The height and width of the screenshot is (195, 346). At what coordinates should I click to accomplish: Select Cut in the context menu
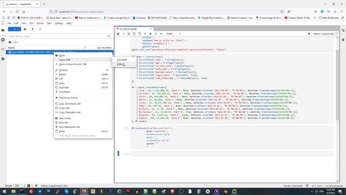(x=83, y=79)
